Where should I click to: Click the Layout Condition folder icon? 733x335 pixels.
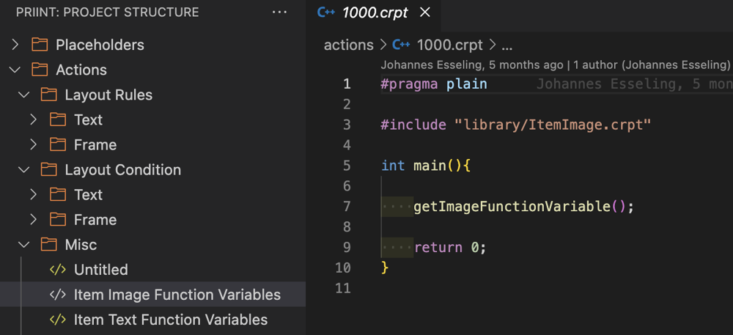(48, 169)
